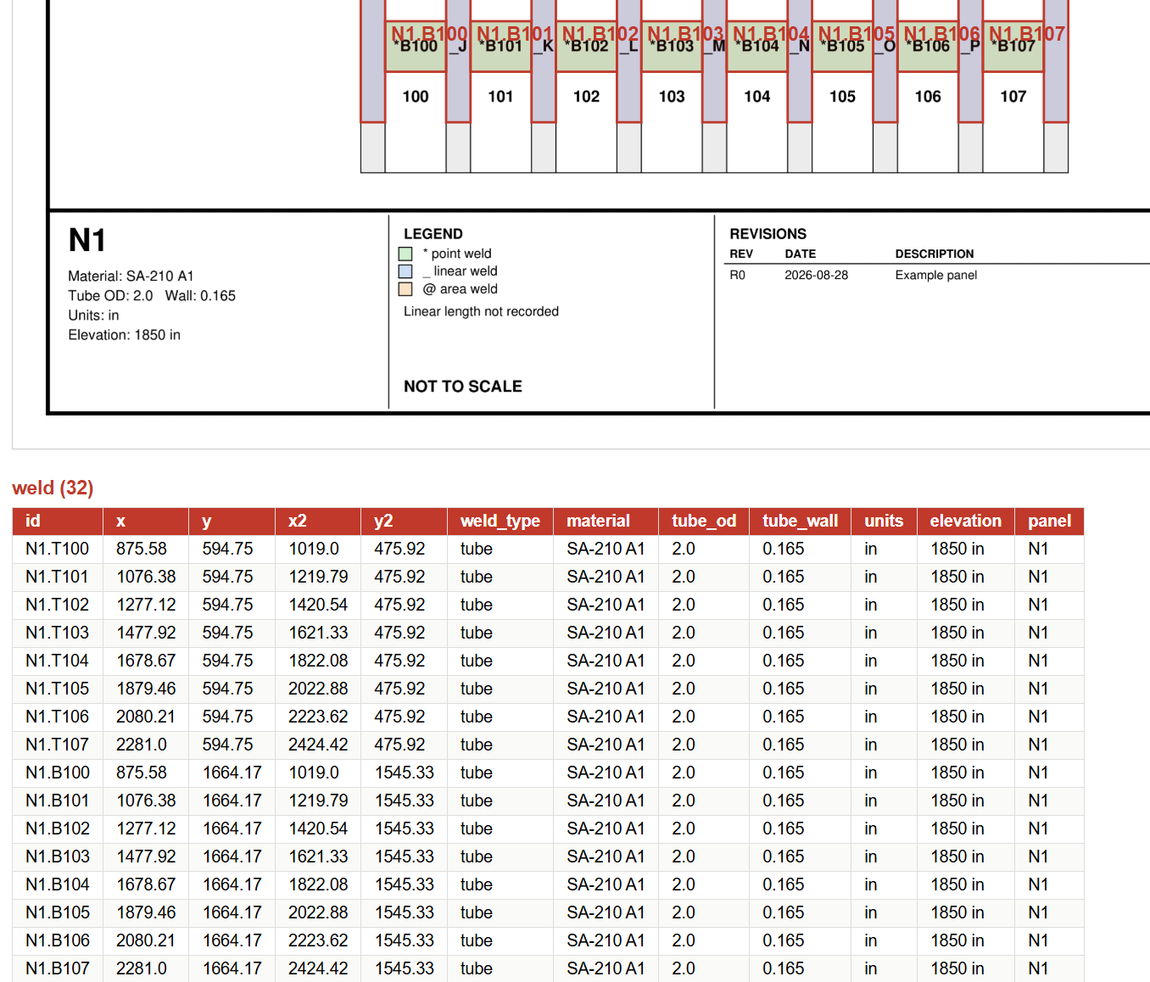The image size is (1150, 982).
Task: Click the panel column header
Action: (1049, 521)
